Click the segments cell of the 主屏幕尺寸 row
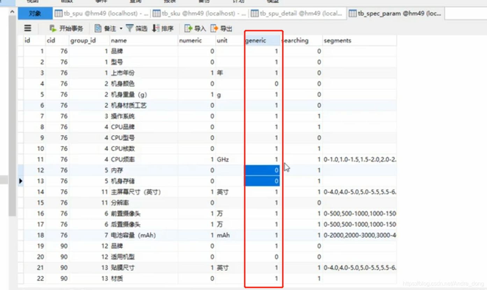The width and height of the screenshot is (487, 290). (x=359, y=192)
